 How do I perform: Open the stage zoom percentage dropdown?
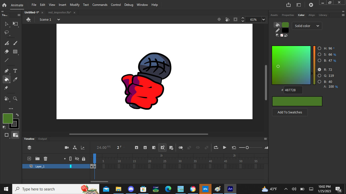click(x=264, y=19)
